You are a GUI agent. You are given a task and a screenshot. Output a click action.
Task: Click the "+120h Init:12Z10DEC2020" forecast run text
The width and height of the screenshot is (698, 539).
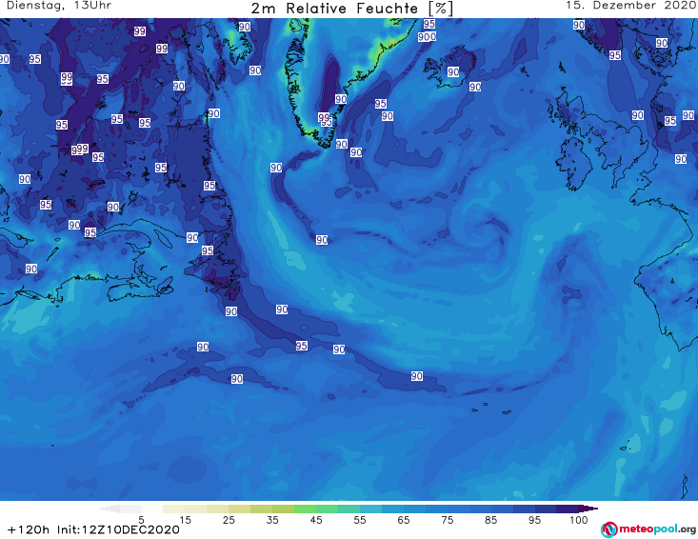[x=93, y=529]
